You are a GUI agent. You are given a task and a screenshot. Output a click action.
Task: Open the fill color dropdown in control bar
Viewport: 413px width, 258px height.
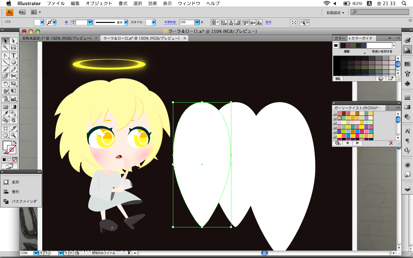(42, 22)
